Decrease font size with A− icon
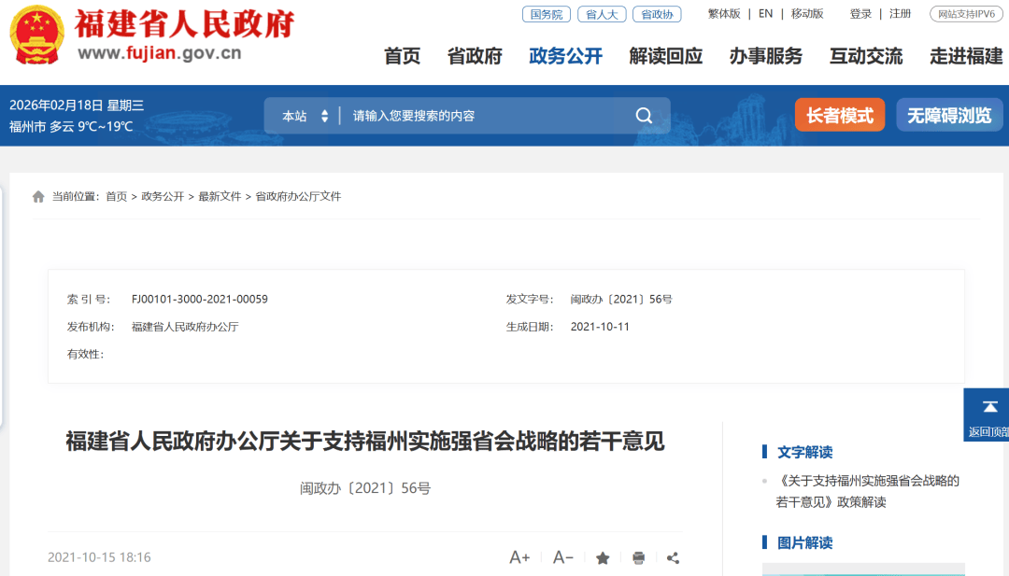This screenshot has width=1009, height=576. pyautogui.click(x=562, y=557)
